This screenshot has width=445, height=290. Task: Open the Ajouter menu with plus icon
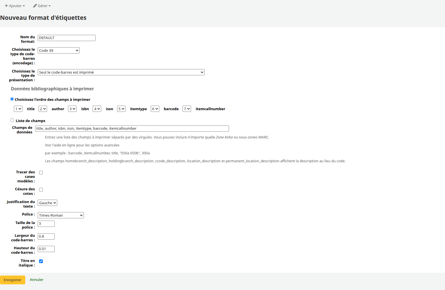(15, 6)
